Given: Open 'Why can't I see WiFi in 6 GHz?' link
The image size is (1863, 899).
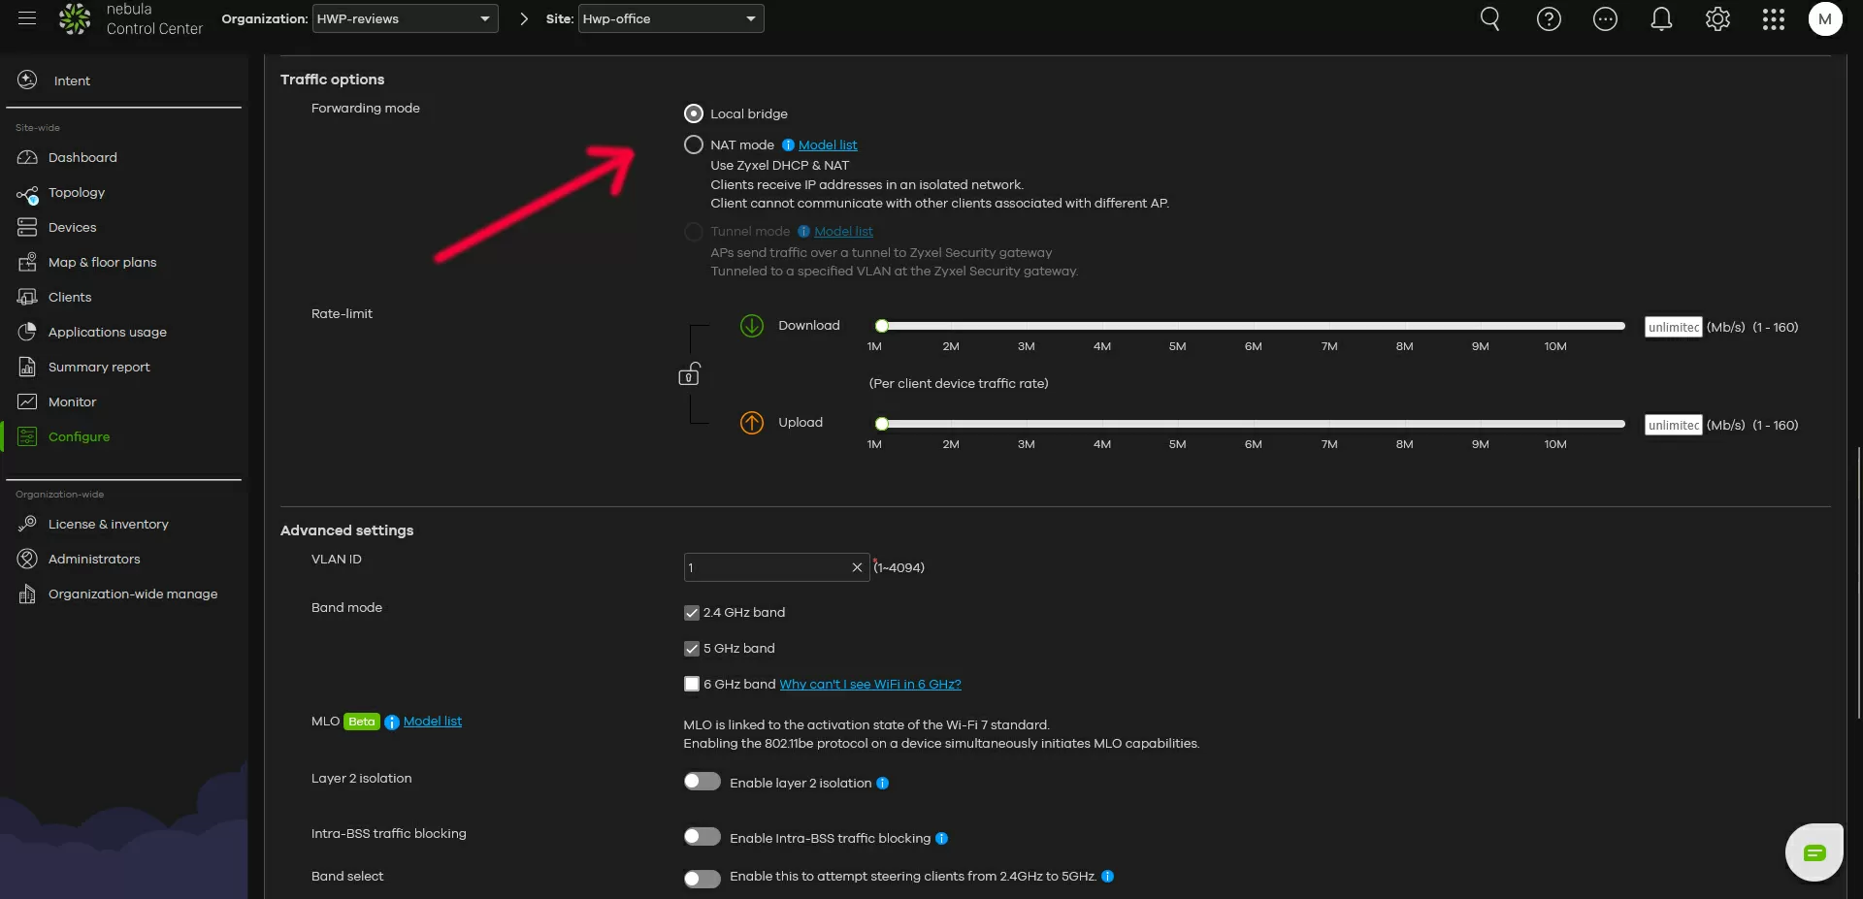Looking at the screenshot, I should click(x=869, y=684).
